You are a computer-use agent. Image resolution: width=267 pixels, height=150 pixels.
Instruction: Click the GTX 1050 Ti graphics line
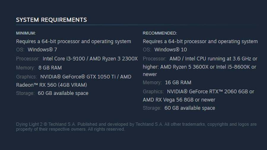click(74, 77)
